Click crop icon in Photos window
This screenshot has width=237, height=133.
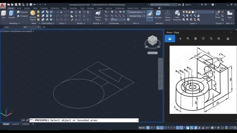218,38
